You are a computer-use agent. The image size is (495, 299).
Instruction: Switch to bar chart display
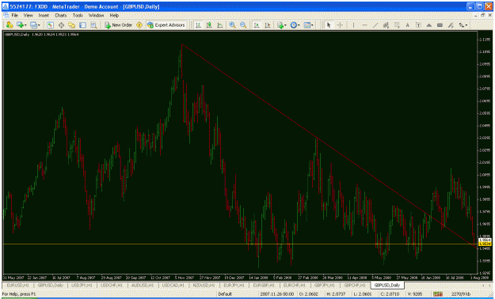tap(198, 25)
